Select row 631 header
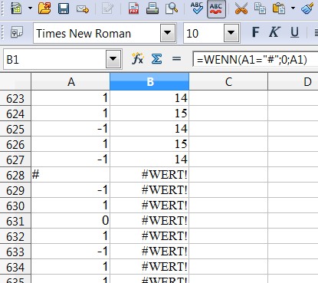This screenshot has height=283, width=318. click(15, 221)
